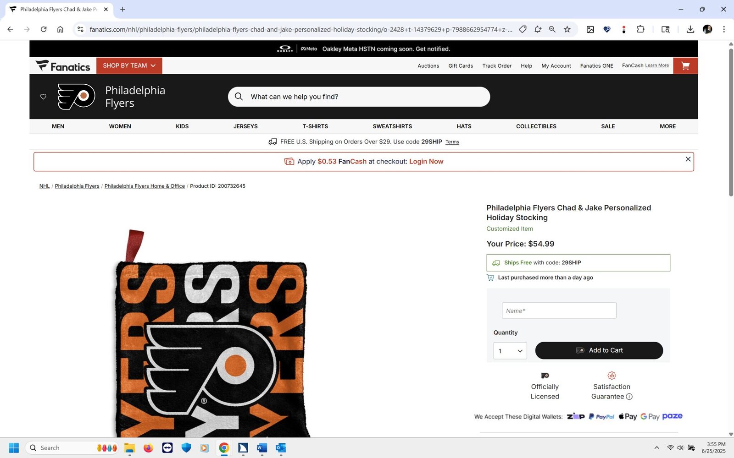The height and width of the screenshot is (458, 734).
Task: Open Outlook from the taskbar
Action: tap(281, 448)
